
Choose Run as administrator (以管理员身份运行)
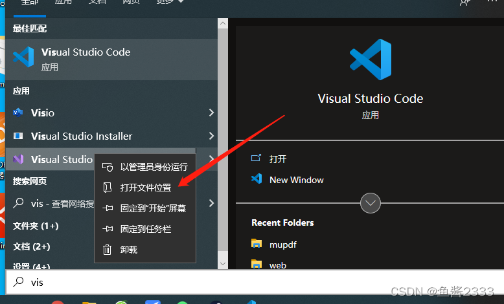[x=145, y=167]
